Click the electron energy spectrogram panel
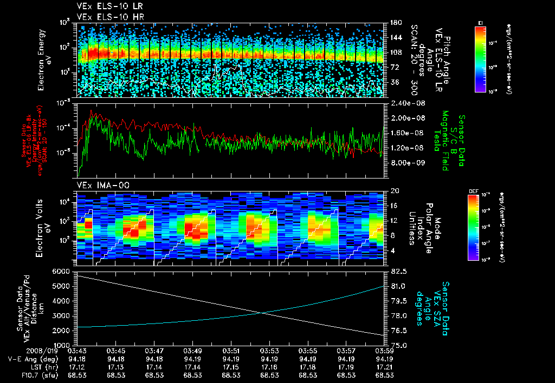The height and width of the screenshot is (383, 555). coord(230,60)
